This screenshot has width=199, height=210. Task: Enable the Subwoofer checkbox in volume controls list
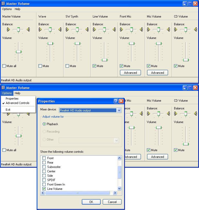coord(44,167)
